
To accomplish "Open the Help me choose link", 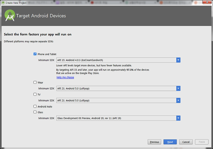I will pyautogui.click(x=65, y=77).
